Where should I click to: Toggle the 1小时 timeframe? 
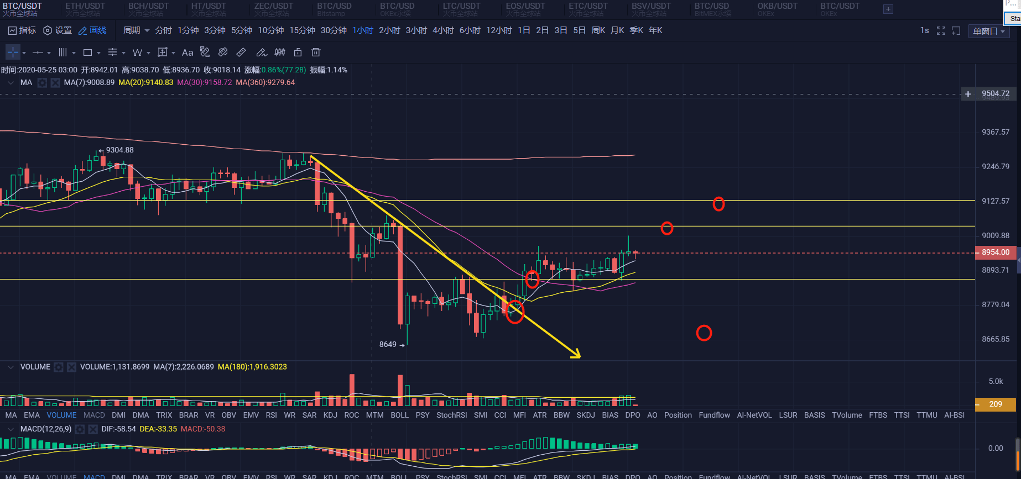pyautogui.click(x=363, y=30)
